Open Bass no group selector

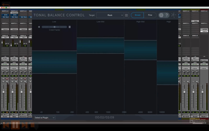click(x=14, y=68)
